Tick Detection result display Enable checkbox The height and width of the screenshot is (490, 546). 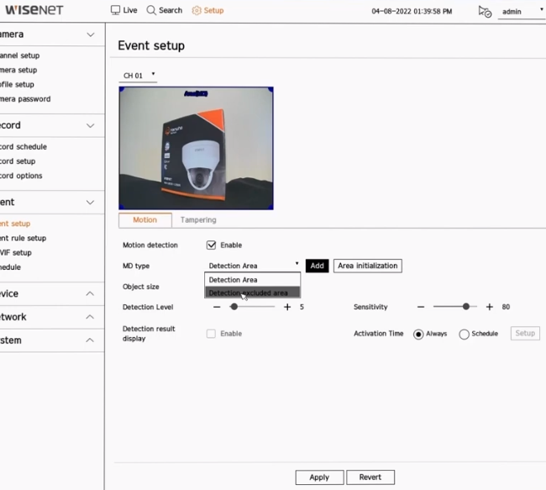click(211, 334)
